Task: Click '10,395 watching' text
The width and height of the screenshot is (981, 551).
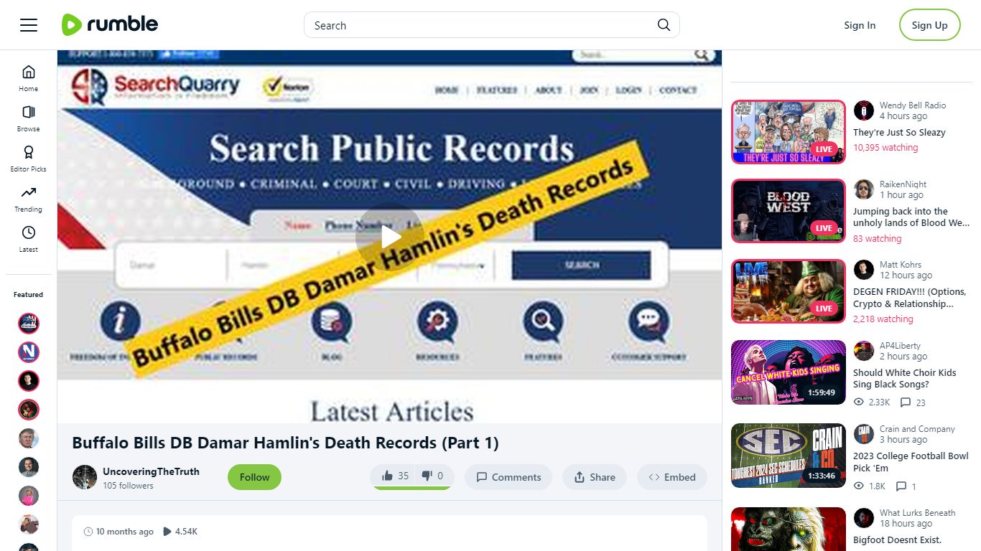Action: tap(885, 148)
